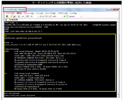Click the 'ology.net:/usr/obj/usr/src/sys/GENERIC' line
This screenshot has width=123, height=101.
click(x=26, y=27)
